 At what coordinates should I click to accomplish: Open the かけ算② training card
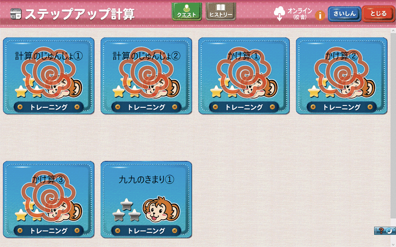(x=342, y=76)
